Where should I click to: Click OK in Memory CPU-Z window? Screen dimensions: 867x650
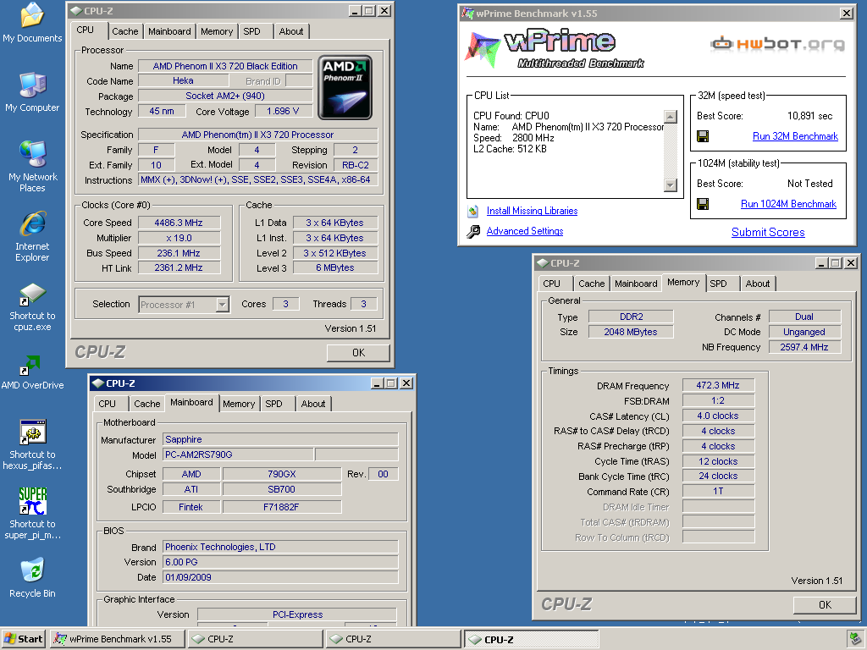825,604
